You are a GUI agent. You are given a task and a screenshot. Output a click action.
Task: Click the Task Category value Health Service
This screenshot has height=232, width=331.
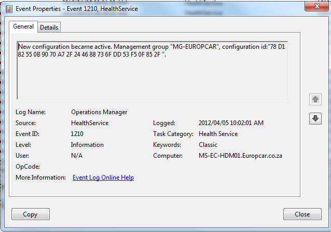[x=218, y=134]
